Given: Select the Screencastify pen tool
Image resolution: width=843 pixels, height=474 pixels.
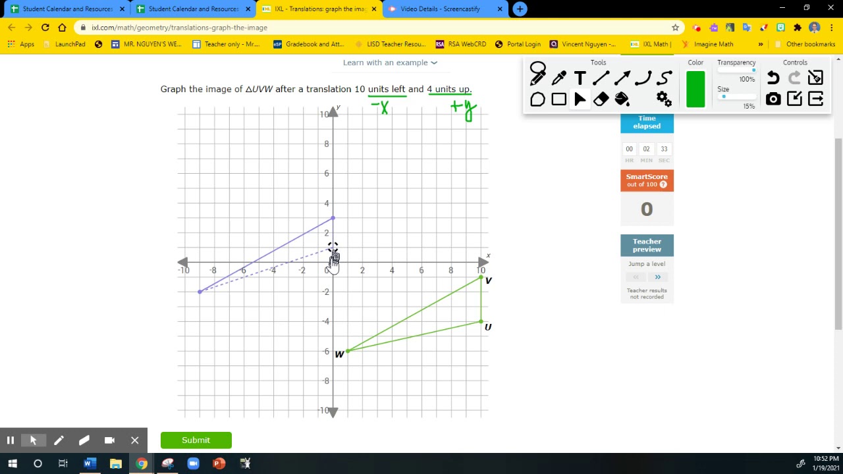Looking at the screenshot, I should pyautogui.click(x=59, y=440).
